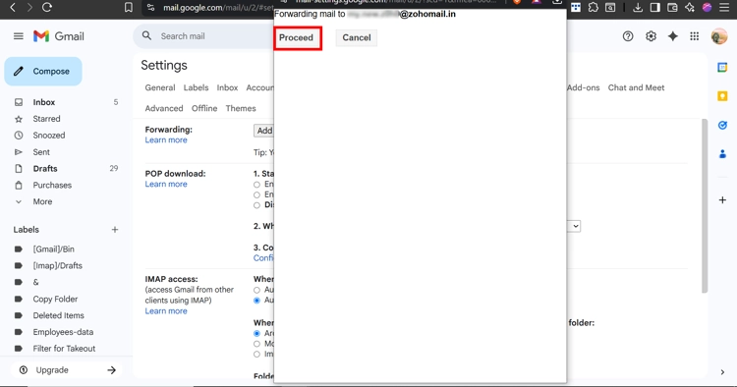
Task: Open the POP dropdown arrow at right
Action: [x=575, y=226]
